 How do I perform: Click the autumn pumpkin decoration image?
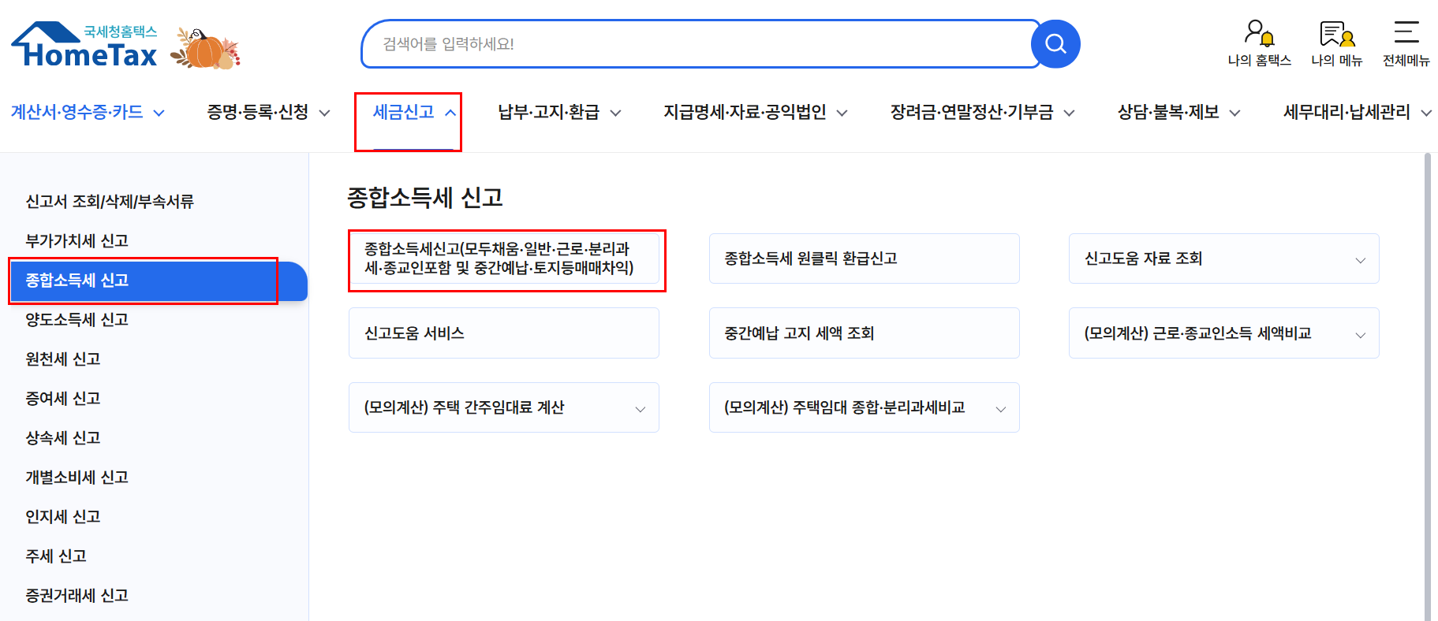click(x=206, y=48)
